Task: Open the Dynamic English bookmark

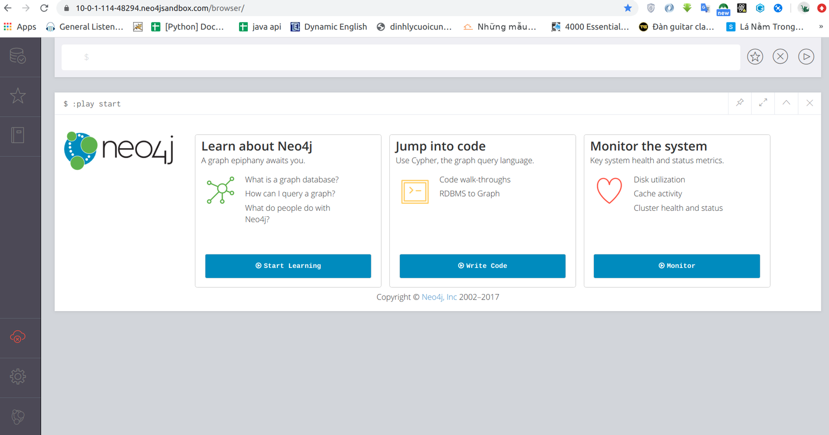Action: pyautogui.click(x=329, y=27)
